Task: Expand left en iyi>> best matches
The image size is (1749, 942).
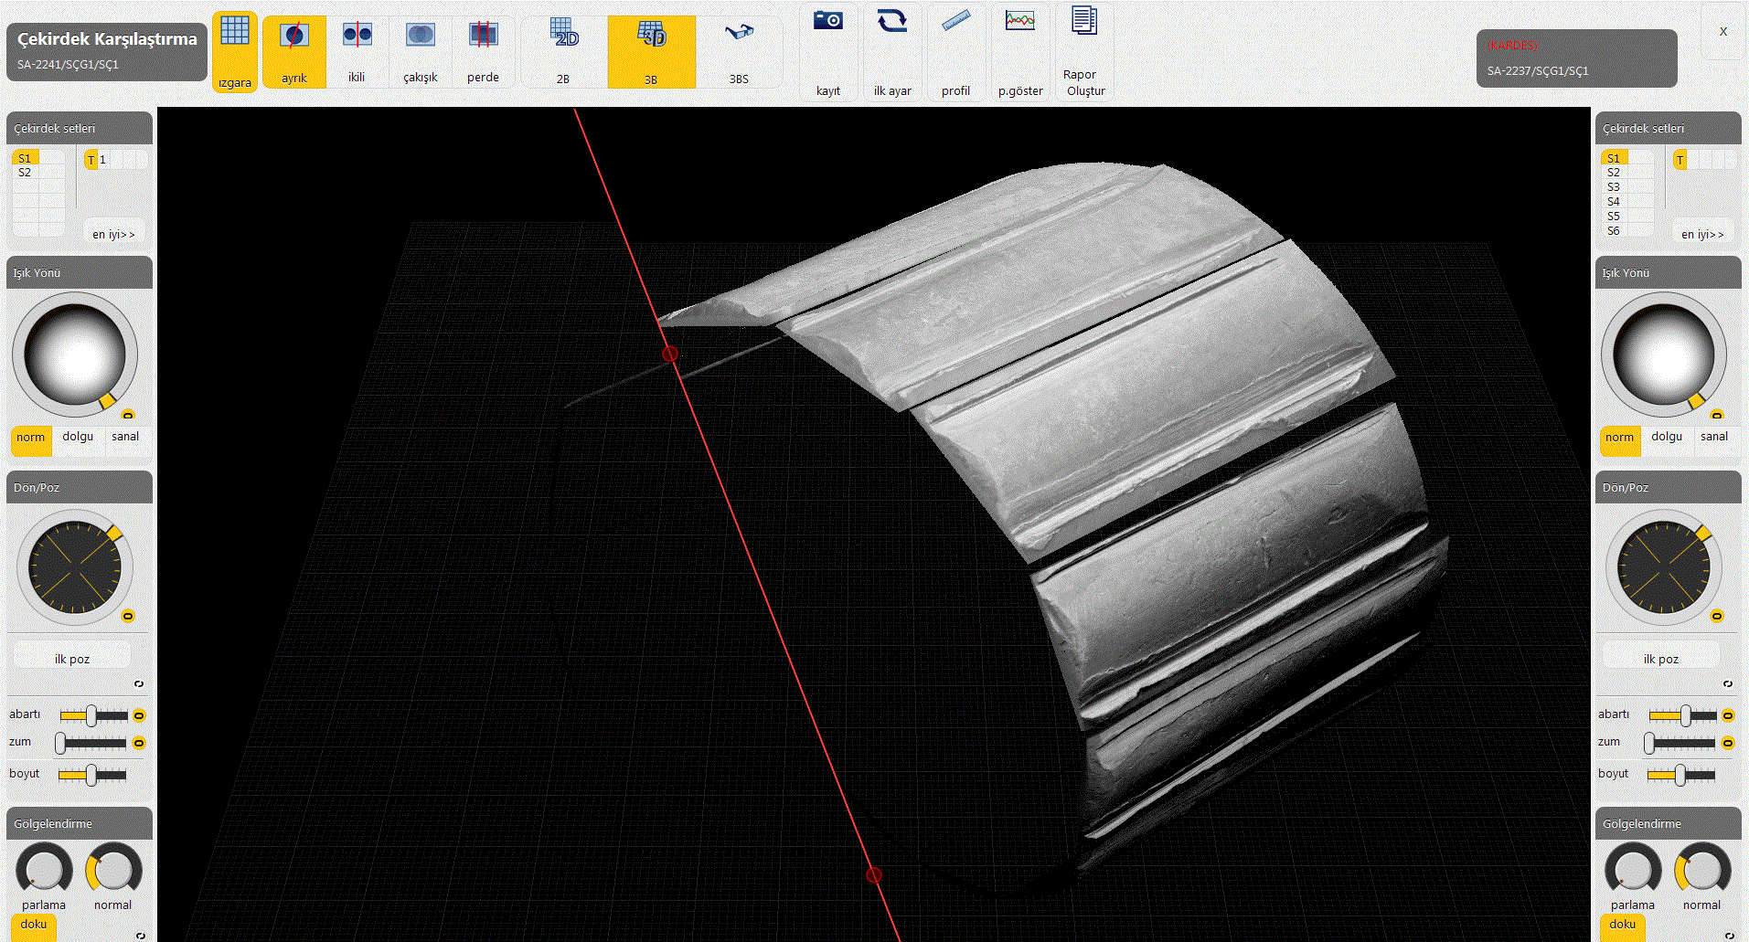Action: click(x=113, y=234)
